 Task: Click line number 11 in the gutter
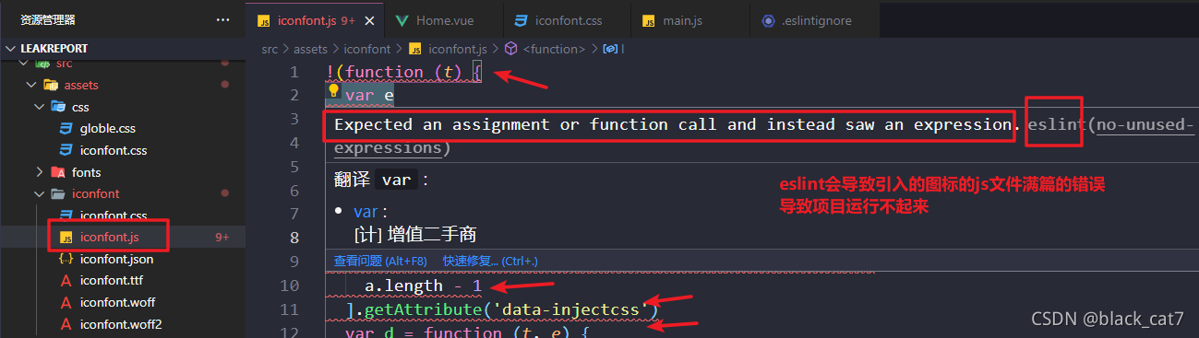(x=289, y=309)
